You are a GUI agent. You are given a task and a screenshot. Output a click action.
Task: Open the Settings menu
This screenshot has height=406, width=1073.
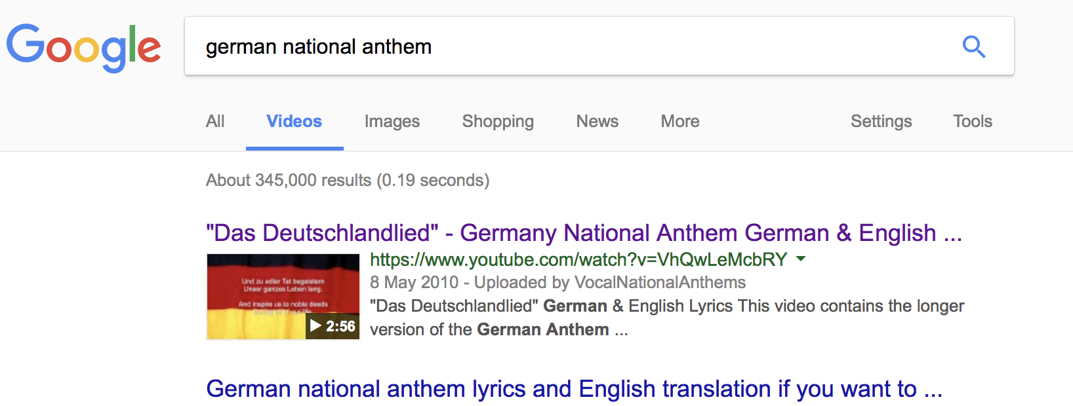point(881,121)
